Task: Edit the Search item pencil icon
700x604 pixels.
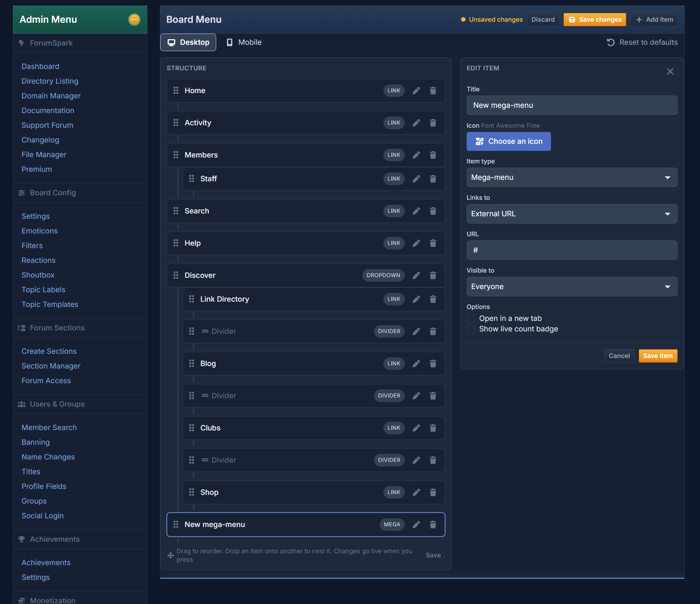Action: coord(416,211)
